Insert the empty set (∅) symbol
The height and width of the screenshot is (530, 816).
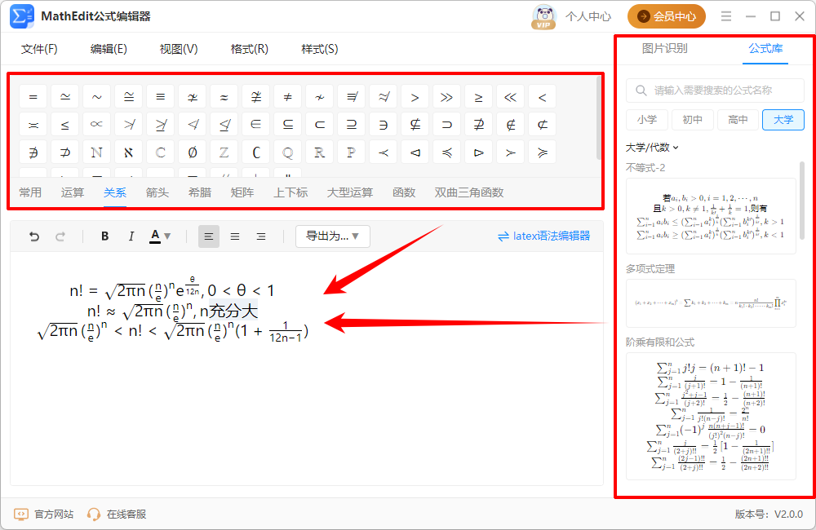(x=192, y=152)
